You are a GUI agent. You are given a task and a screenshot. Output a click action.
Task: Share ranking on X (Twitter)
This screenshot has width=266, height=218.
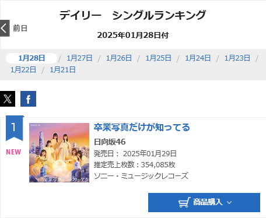[8, 99]
